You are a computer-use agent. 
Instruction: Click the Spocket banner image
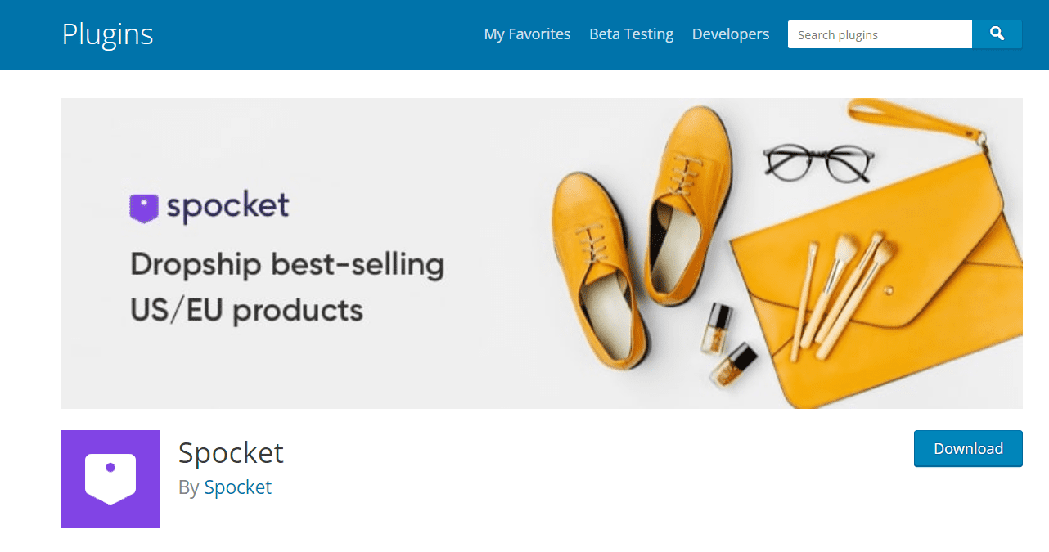pos(542,254)
